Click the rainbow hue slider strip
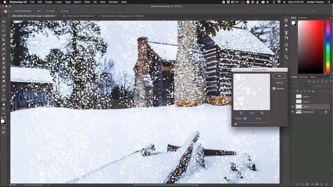 pyautogui.click(x=328, y=47)
